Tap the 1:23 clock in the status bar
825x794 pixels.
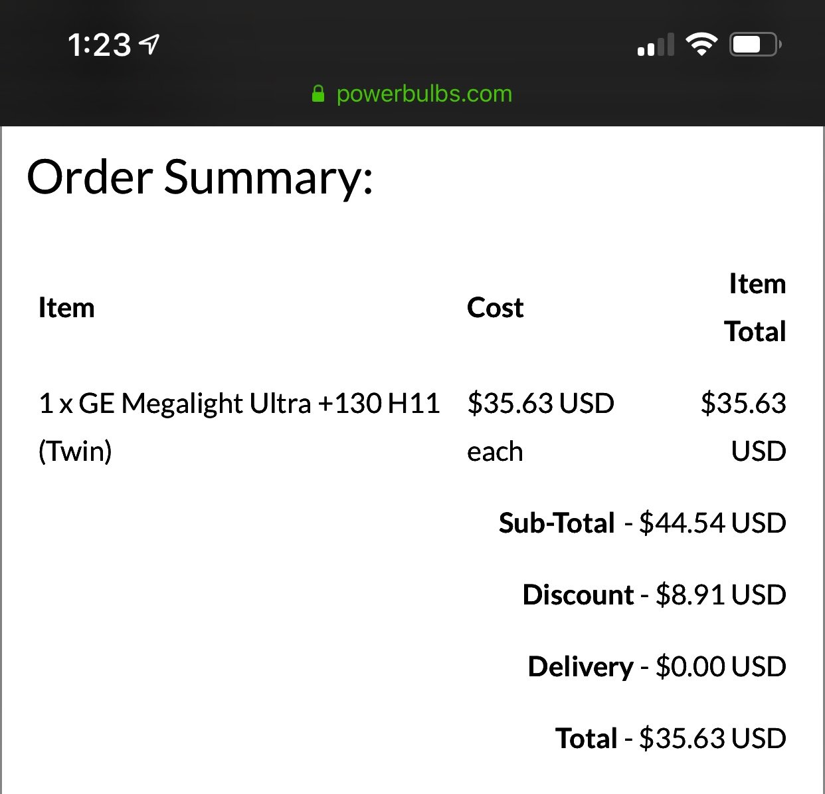point(99,45)
